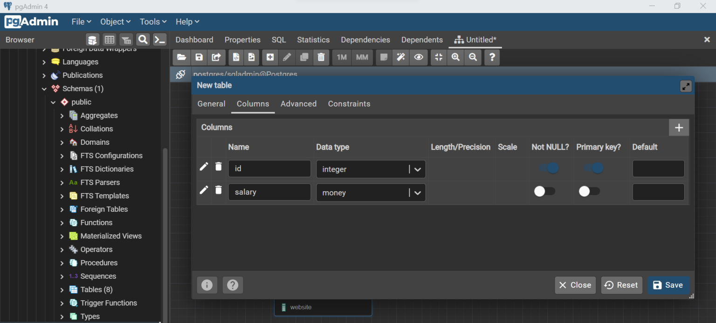The height and width of the screenshot is (323, 716).
Task: Toggle Primary key for the salary column
Action: pyautogui.click(x=589, y=191)
